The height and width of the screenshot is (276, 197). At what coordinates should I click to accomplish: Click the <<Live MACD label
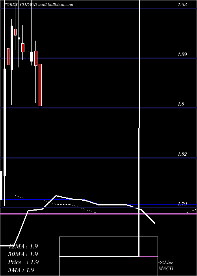pos(166,266)
